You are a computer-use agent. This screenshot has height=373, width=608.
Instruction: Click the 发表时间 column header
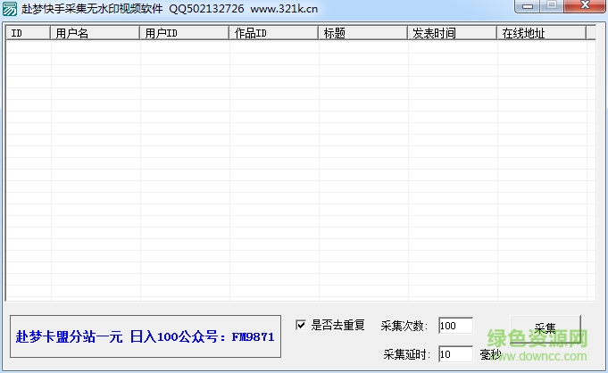point(452,33)
